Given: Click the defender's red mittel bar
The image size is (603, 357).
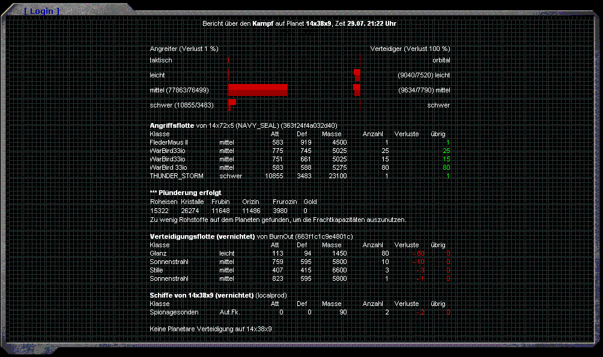Looking at the screenshot, I should tap(357, 90).
